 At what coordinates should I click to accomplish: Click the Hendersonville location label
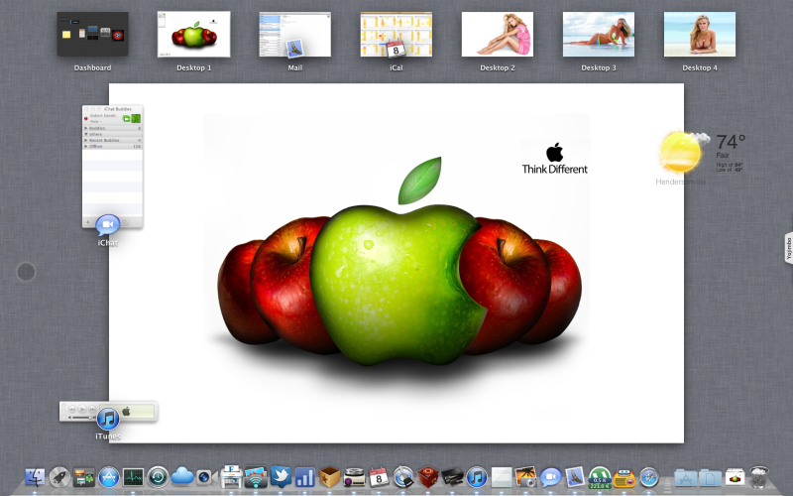(x=680, y=182)
